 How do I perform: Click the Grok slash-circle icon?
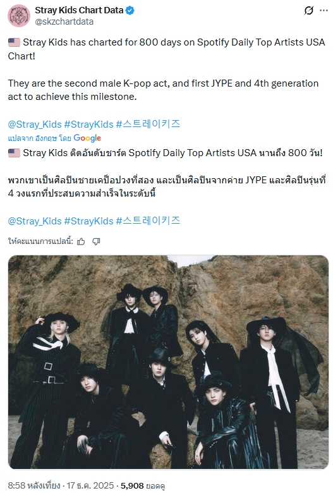point(308,11)
